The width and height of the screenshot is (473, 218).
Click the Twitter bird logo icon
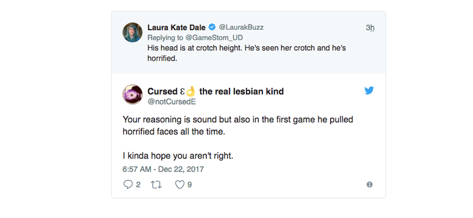pyautogui.click(x=369, y=90)
